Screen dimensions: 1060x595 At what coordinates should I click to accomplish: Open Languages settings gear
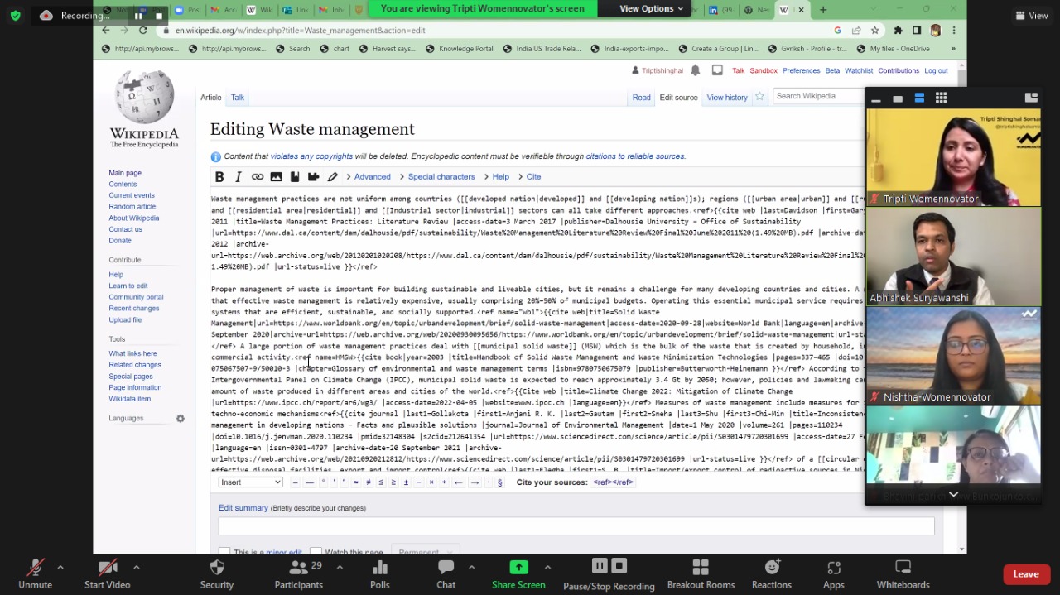click(181, 419)
